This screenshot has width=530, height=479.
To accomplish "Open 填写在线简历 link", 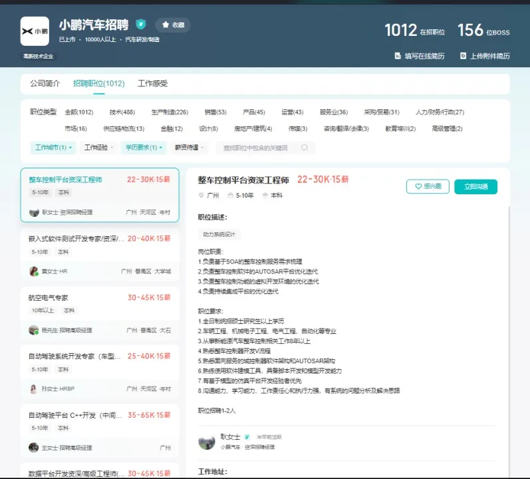I will point(420,56).
